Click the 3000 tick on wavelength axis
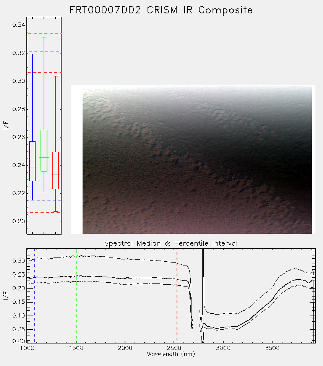The image size is (323, 366). point(223,348)
